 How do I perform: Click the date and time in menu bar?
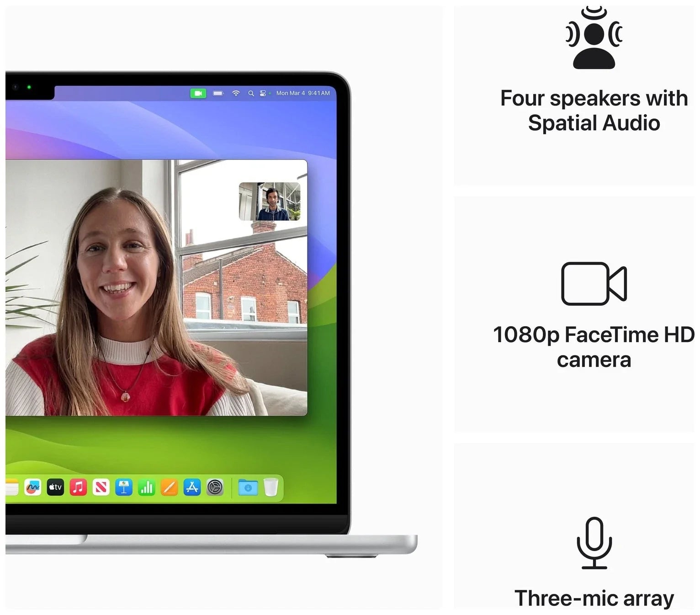click(x=303, y=93)
